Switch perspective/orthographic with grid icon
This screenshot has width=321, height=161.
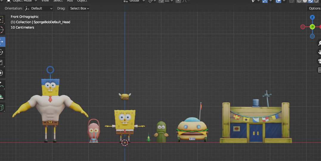point(319,70)
